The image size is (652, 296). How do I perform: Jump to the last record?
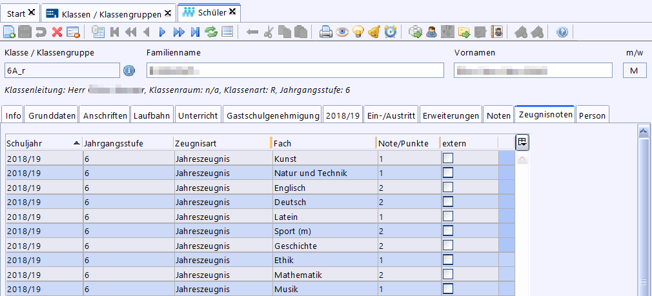click(x=195, y=32)
